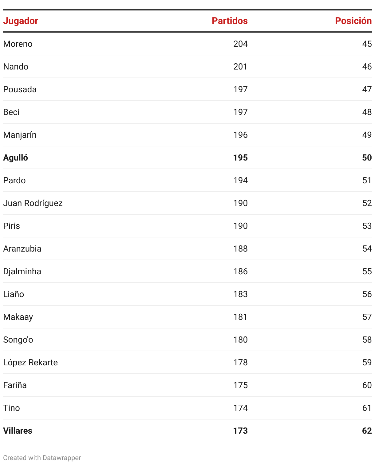375x465 pixels.
Task: Select the Songo'o player name
Action: tap(18, 340)
